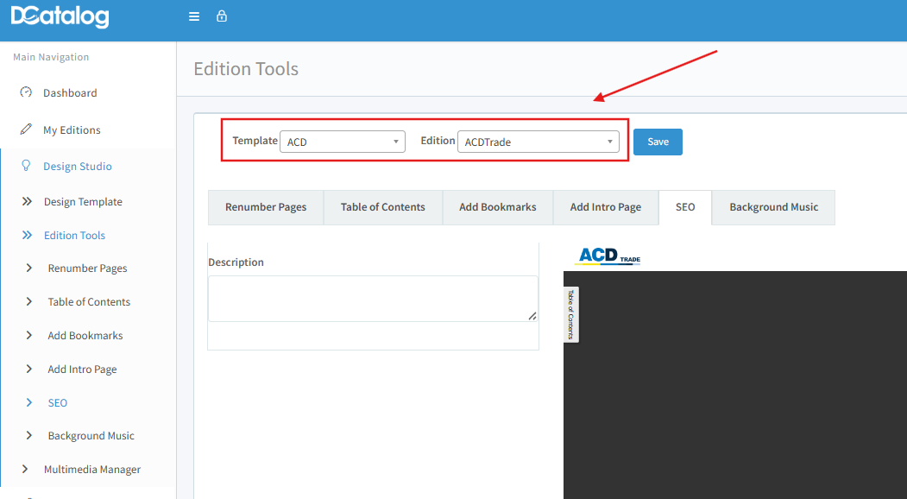Click the lightbulb icon beside Design Studio
Viewport: 907px width, 499px height.
26,166
